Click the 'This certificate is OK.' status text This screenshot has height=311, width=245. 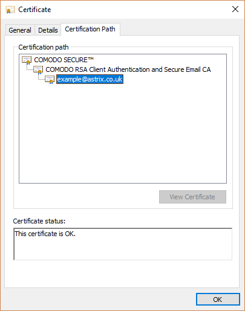click(x=45, y=234)
